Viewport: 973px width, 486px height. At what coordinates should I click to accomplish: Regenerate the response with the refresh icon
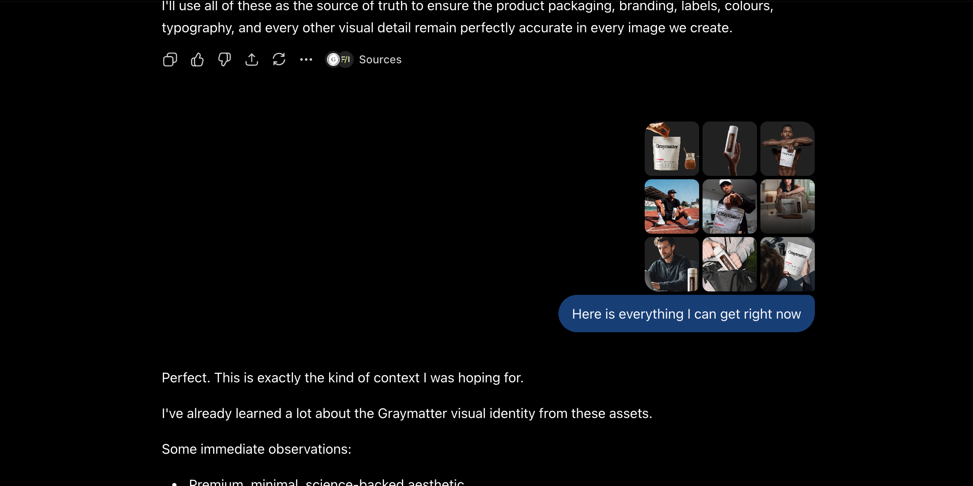tap(279, 59)
